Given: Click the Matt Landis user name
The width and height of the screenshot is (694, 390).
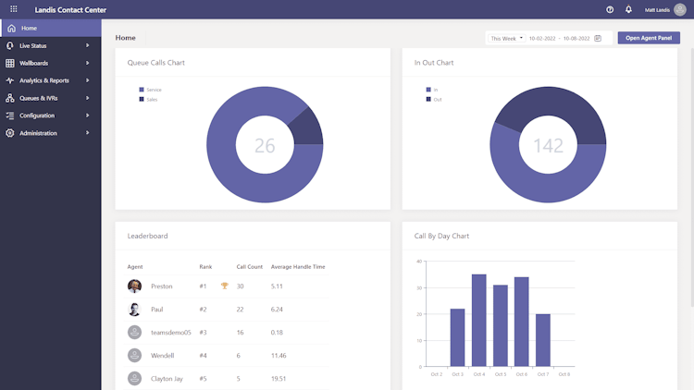Looking at the screenshot, I should click(657, 10).
